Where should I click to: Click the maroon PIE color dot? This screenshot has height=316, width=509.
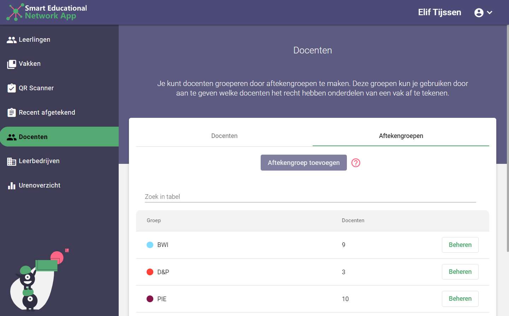click(150, 299)
